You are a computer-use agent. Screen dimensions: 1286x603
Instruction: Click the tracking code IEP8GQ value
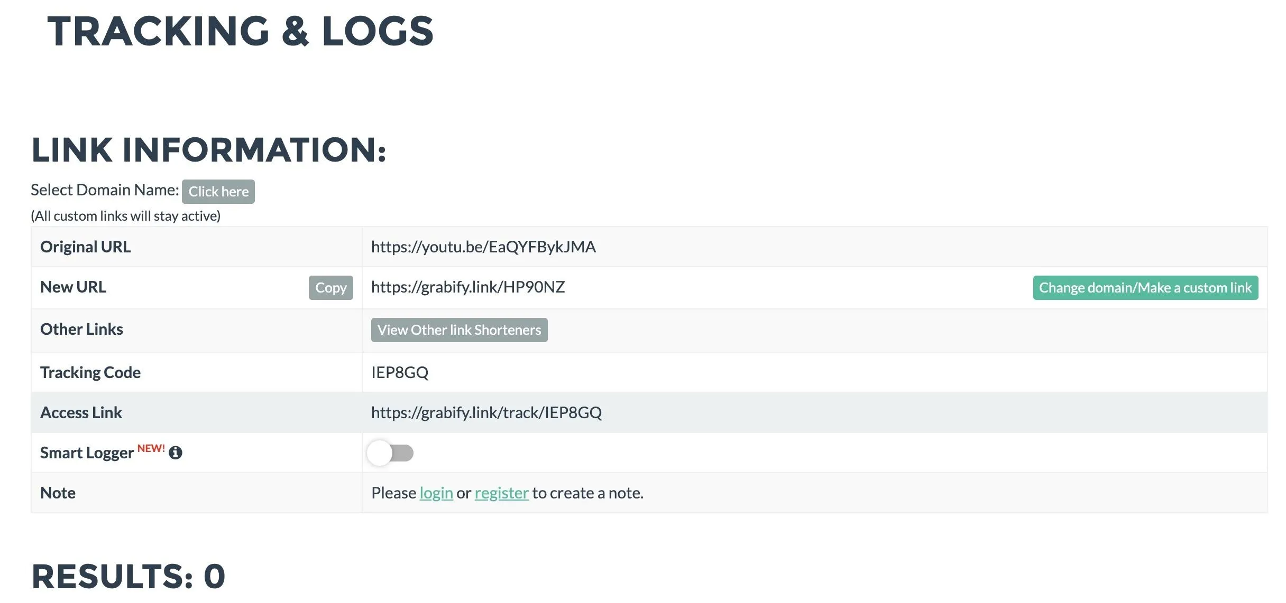400,373
